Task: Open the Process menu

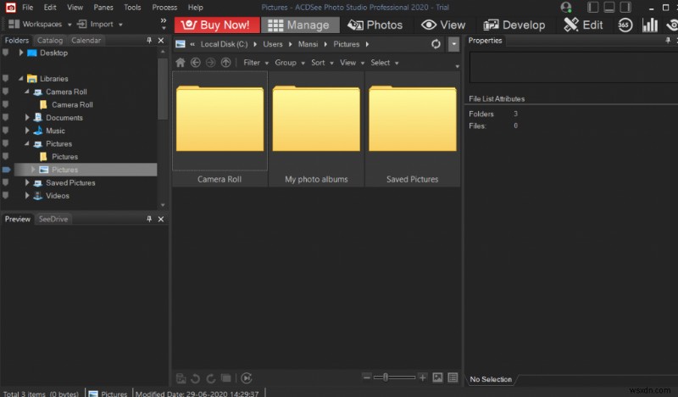Action: click(164, 8)
